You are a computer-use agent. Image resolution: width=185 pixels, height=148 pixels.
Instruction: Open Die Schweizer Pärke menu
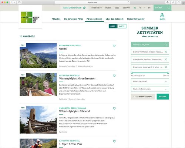point(74,19)
